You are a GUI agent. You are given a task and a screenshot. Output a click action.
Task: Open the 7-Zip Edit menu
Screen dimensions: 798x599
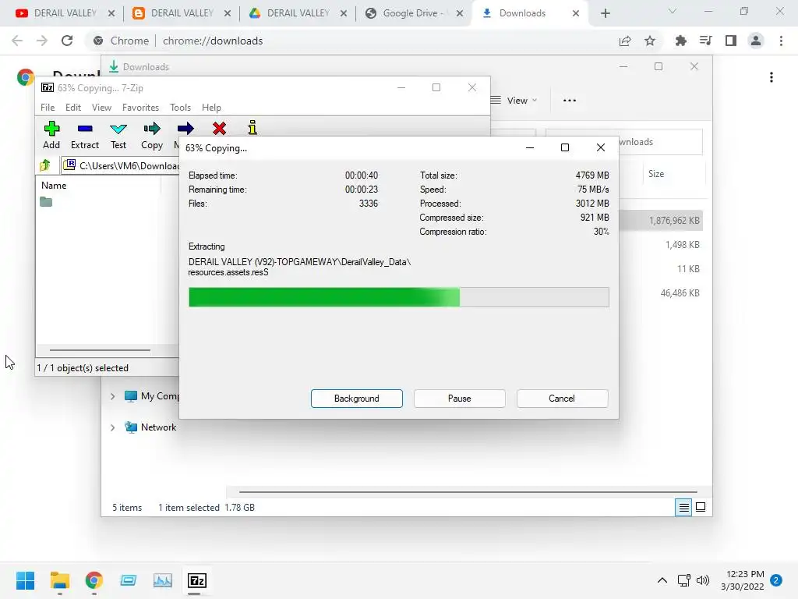click(72, 108)
